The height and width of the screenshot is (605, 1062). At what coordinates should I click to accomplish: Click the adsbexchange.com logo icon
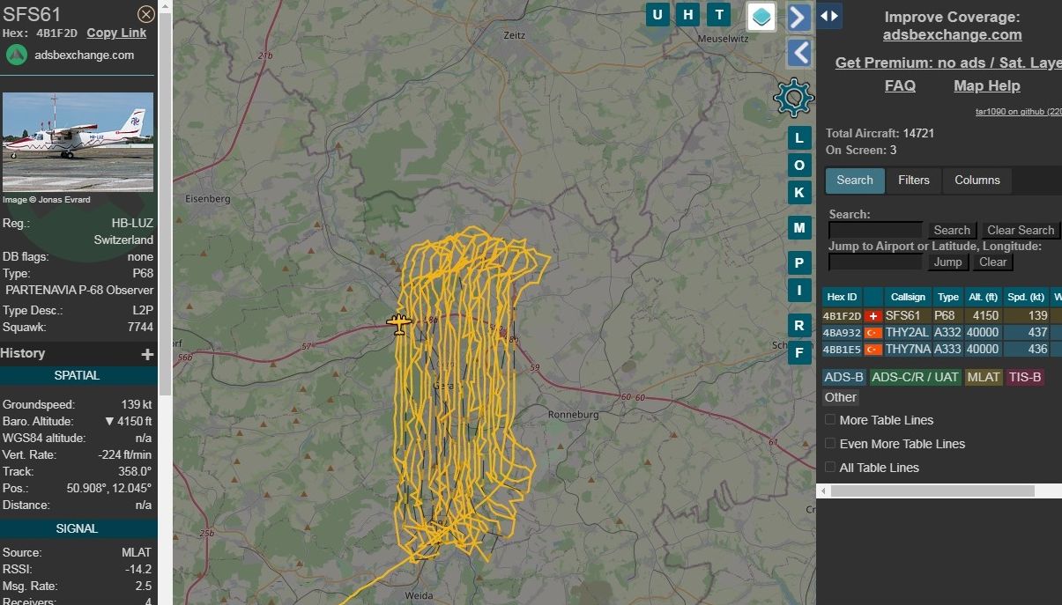click(17, 55)
